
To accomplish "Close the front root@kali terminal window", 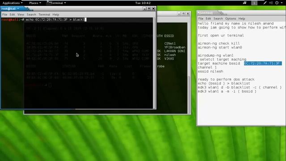I will pos(154,8).
